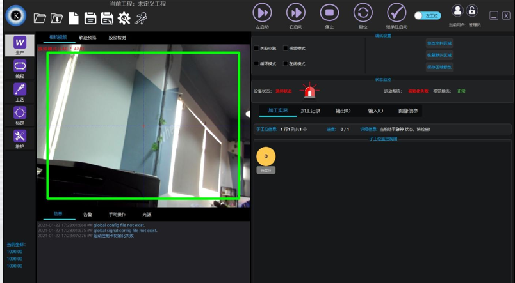This screenshot has height=283, width=515.
Task: Open the 生产 production module
Action: tap(20, 45)
